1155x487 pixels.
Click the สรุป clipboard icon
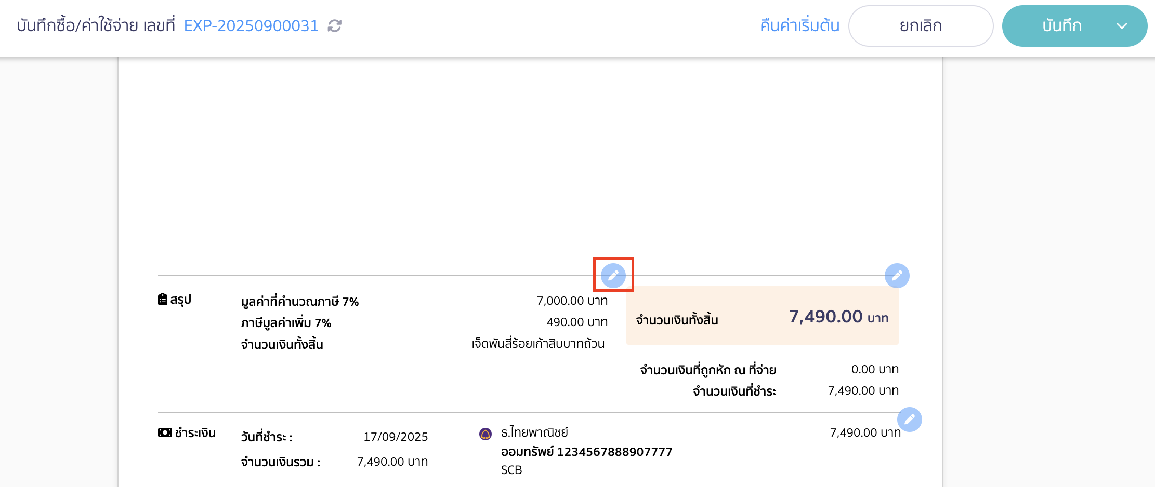163,300
